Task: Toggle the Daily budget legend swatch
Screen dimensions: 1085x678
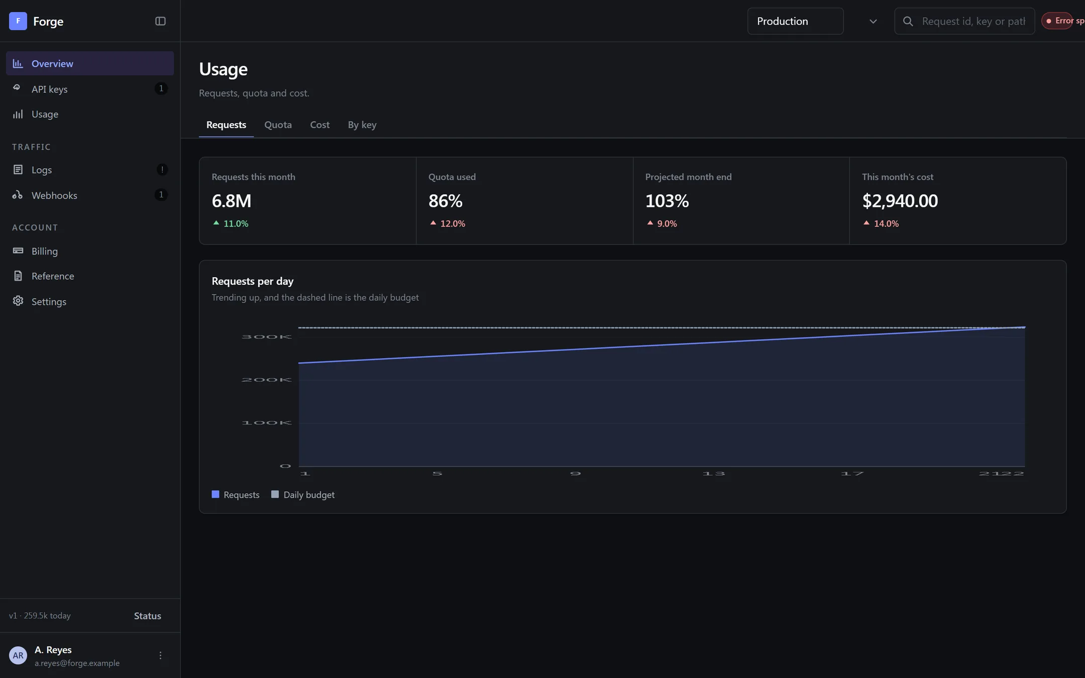Action: pos(275,494)
